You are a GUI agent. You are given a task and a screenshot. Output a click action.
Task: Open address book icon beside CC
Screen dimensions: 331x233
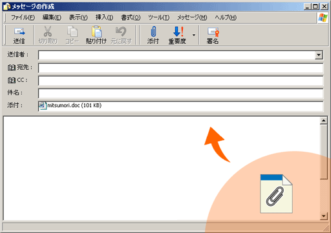click(x=12, y=81)
